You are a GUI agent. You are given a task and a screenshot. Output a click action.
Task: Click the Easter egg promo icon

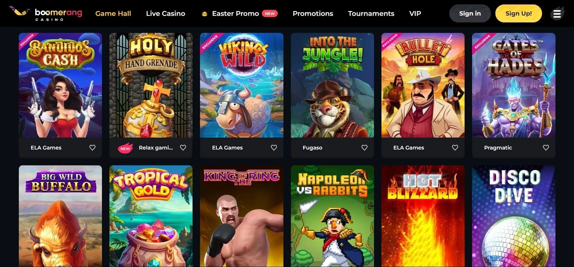204,14
